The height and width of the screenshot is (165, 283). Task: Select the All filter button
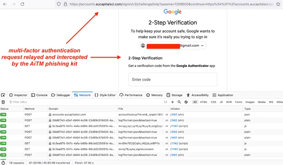[x=195, y=102]
